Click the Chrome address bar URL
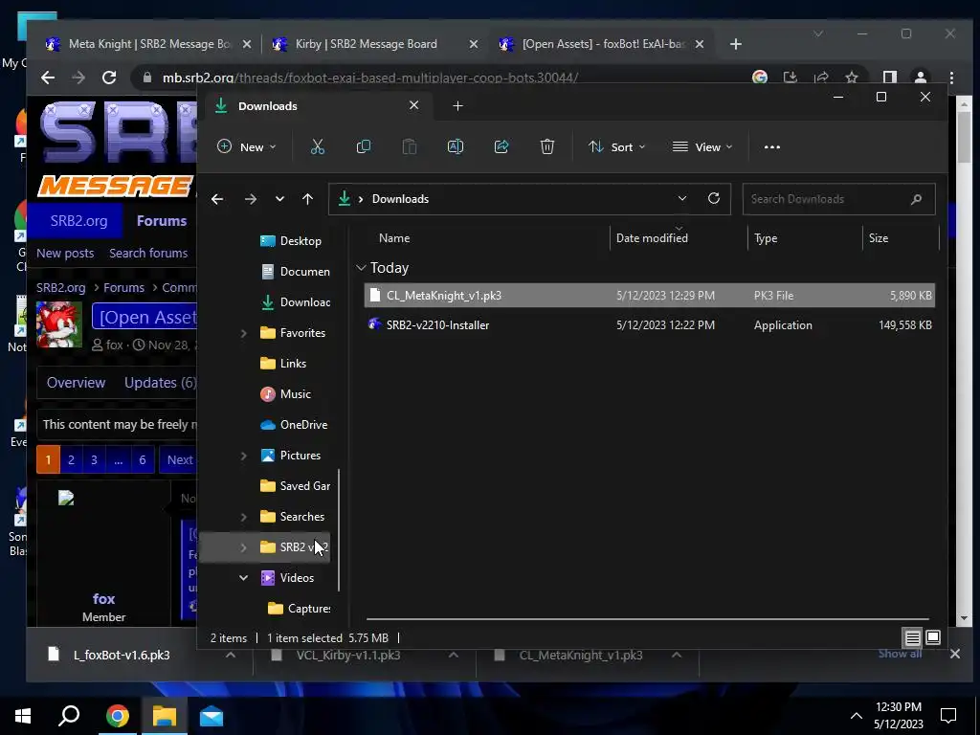This screenshot has width=980, height=735. pos(370,78)
